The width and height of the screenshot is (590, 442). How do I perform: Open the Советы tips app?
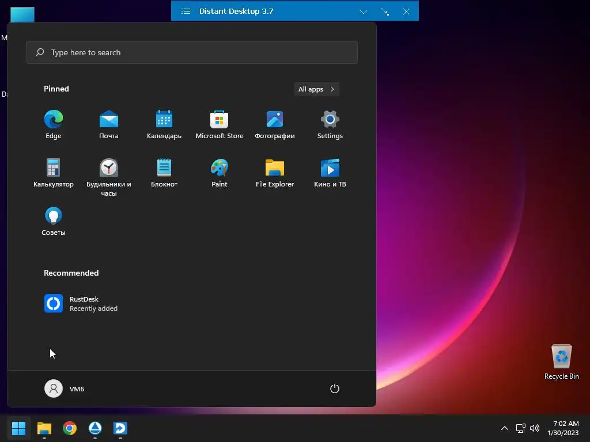coord(54,222)
